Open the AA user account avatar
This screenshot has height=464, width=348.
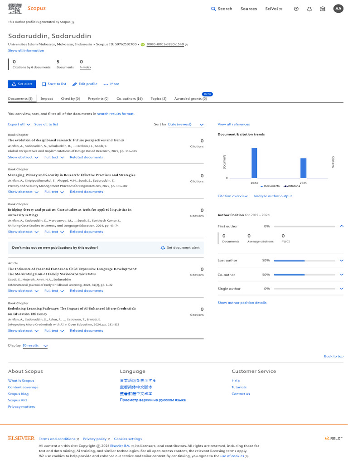pos(338,9)
